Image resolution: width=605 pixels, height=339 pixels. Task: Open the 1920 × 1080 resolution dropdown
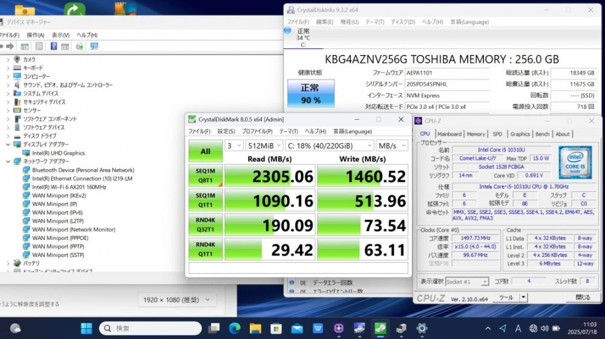click(177, 300)
